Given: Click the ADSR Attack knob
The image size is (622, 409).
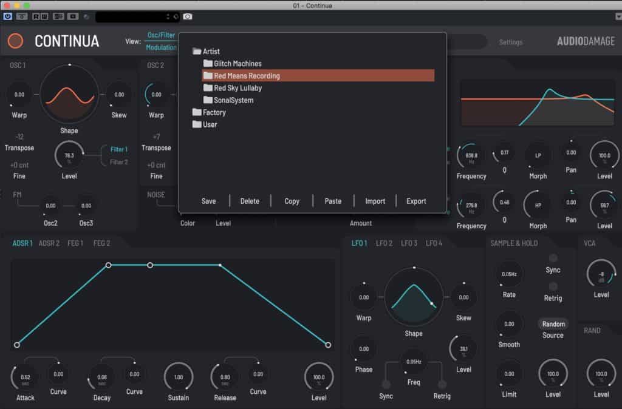Looking at the screenshot, I should (x=26, y=377).
